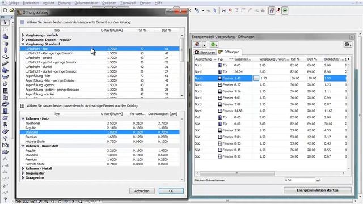Select 'Traditionell' under Rahmen - Holz
Viewport: 363px width, 204px height.
coord(100,124)
